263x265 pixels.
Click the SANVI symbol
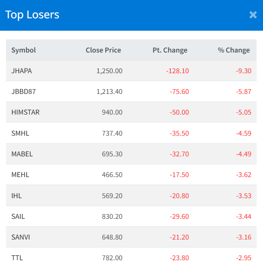[x=21, y=237]
